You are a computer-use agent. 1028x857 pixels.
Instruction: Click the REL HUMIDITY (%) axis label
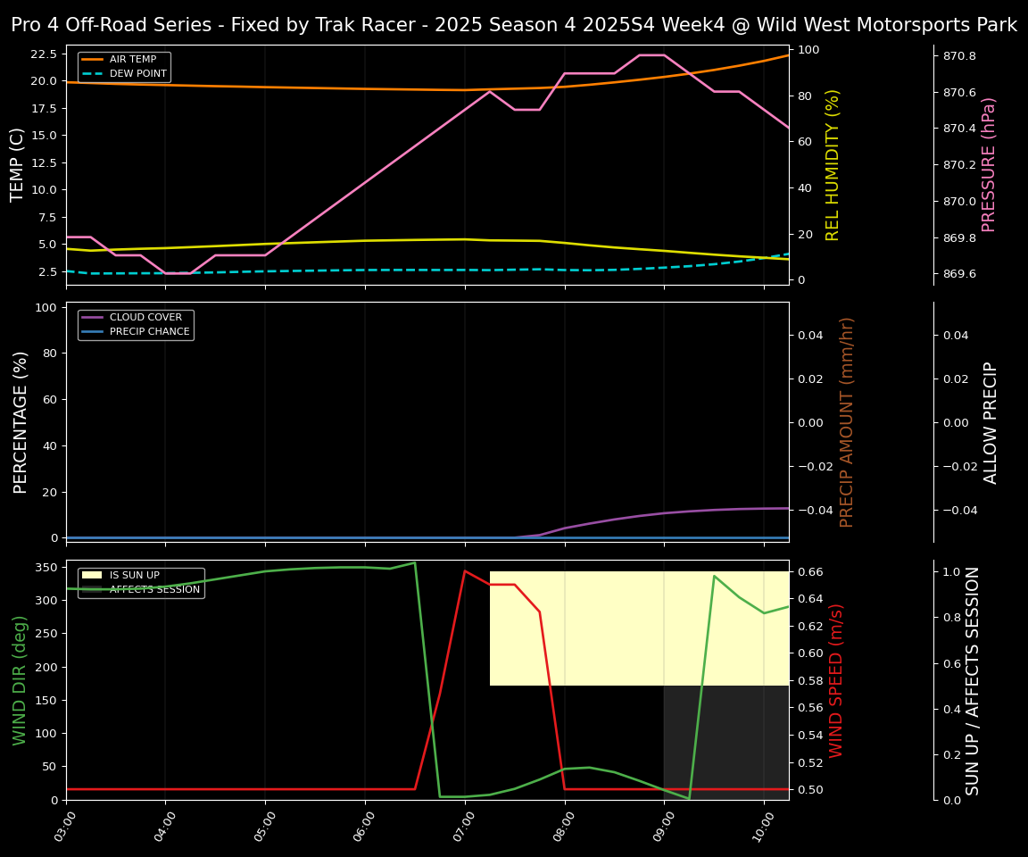[x=833, y=164]
